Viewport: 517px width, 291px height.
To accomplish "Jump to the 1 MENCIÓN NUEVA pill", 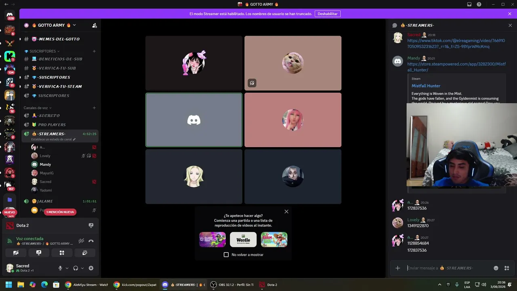I will (60, 212).
